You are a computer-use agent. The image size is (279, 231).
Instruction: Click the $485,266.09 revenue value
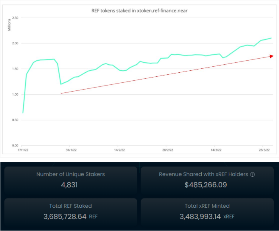205,185
